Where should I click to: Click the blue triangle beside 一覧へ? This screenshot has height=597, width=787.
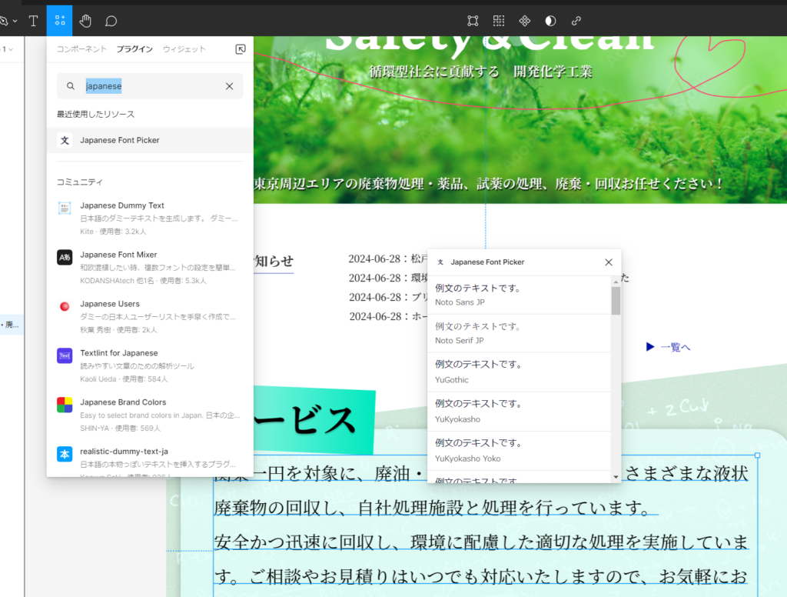[x=650, y=347]
